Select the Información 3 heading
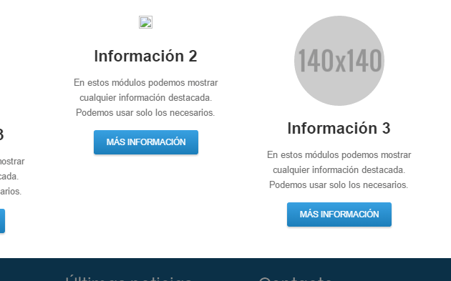 tap(339, 128)
